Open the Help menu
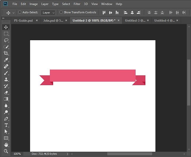 point(119,4)
